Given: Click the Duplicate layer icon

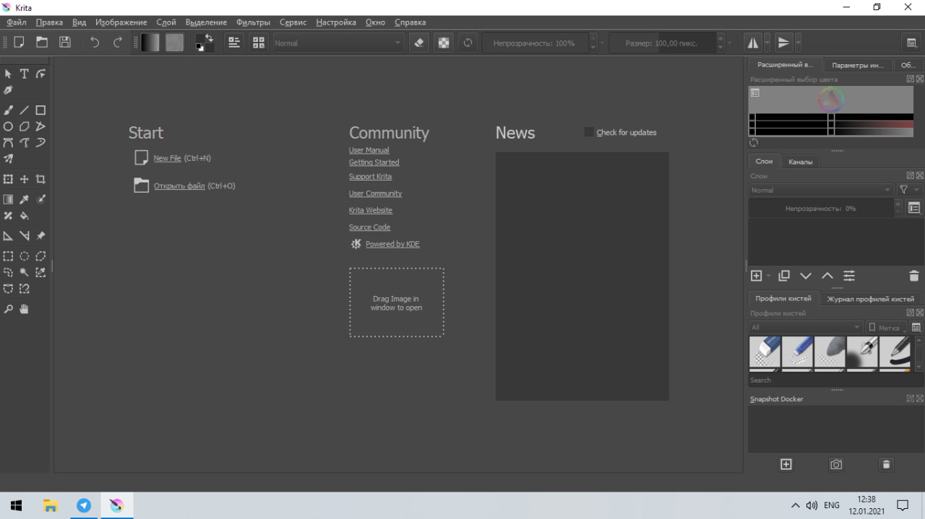Looking at the screenshot, I should click(784, 276).
